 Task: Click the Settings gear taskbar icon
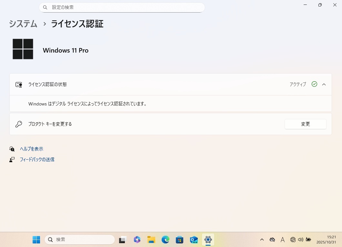pos(208,240)
